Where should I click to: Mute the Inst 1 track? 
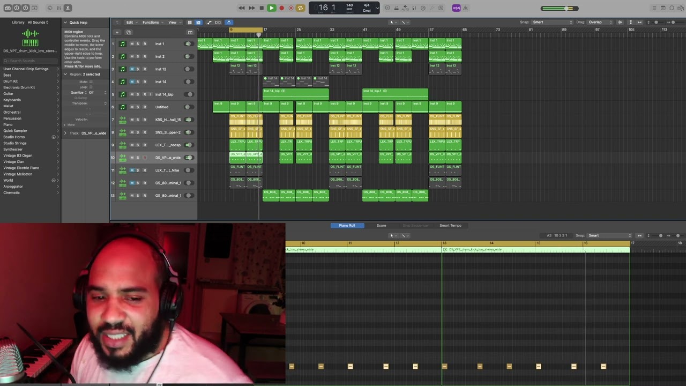(132, 44)
